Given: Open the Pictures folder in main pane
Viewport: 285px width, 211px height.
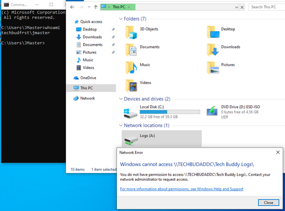Looking at the screenshot, I should 213,67.
